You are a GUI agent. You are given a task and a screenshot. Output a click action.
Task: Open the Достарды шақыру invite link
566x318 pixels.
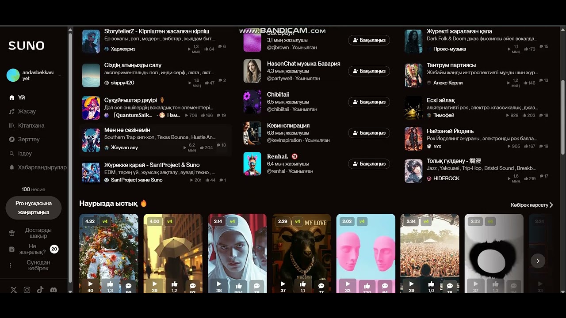(x=38, y=233)
